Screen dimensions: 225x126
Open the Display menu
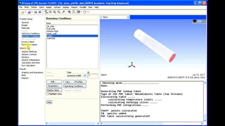tap(66, 7)
